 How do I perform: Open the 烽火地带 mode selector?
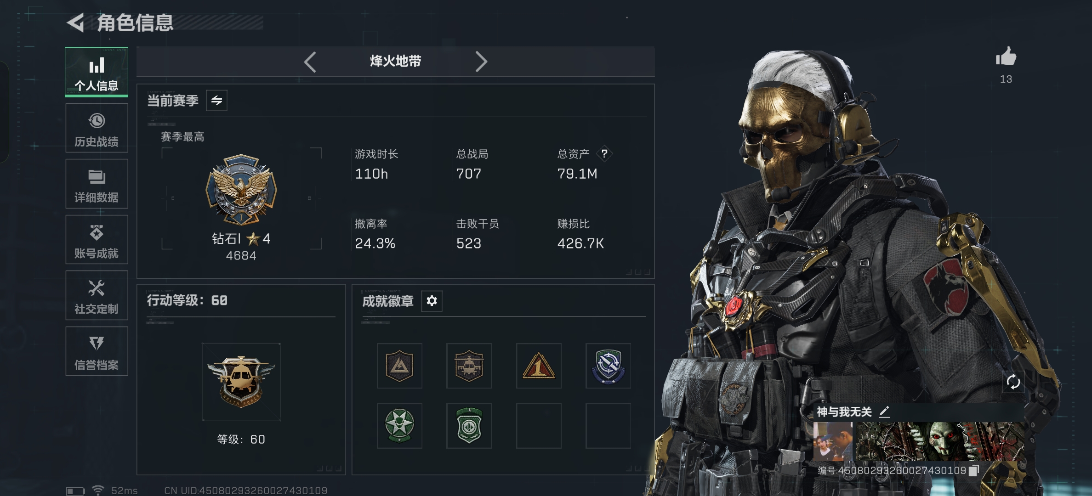[395, 61]
